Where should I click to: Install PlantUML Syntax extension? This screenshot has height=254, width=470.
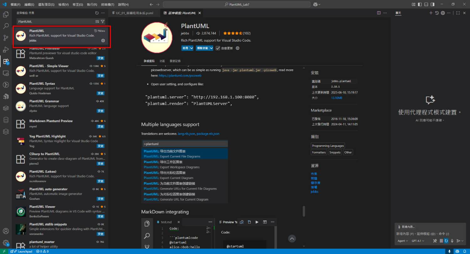[x=101, y=93]
